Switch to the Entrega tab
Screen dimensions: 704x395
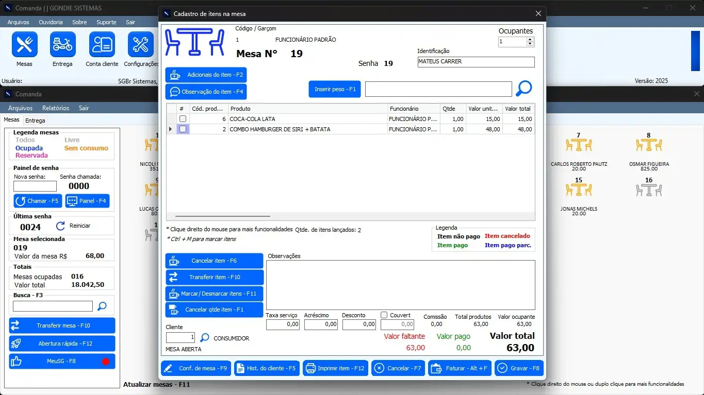coord(35,121)
